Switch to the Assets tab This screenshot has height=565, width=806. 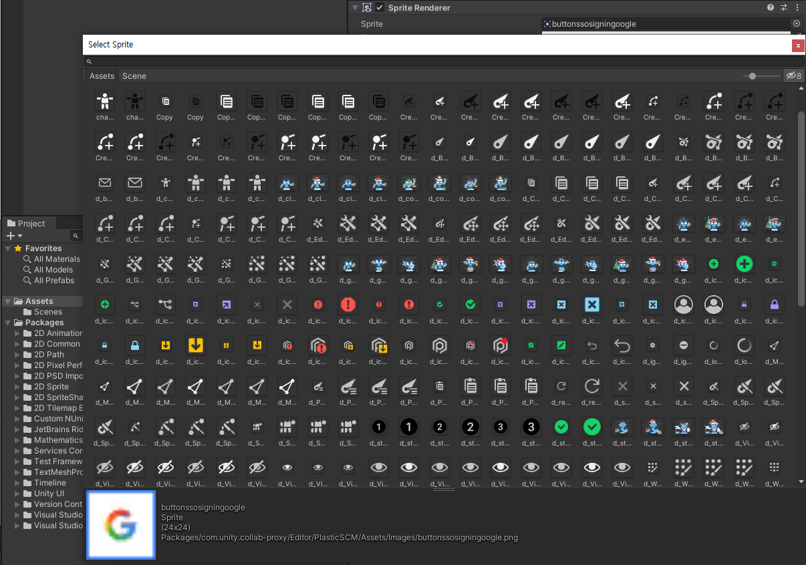102,75
